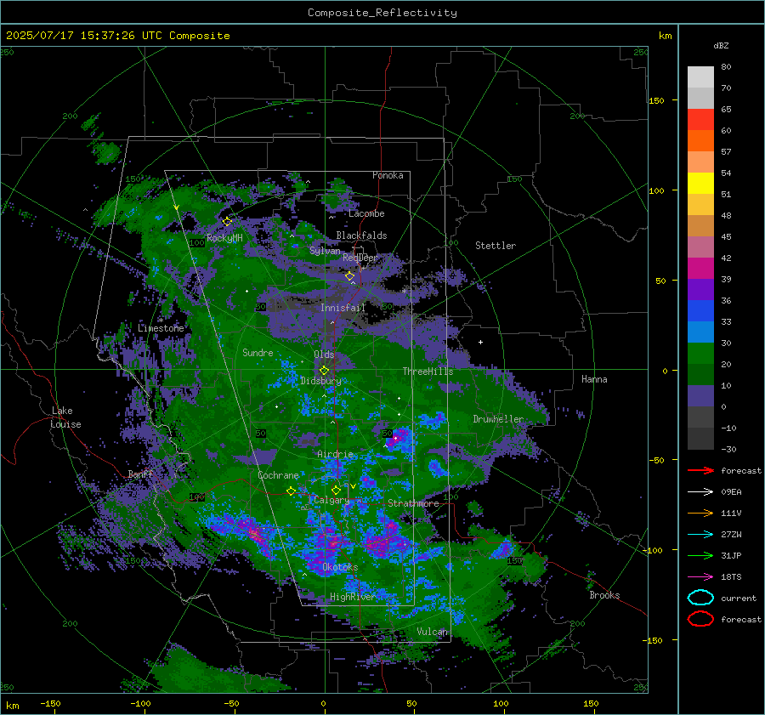Click the Calgary city label
The height and width of the screenshot is (715, 765).
pyautogui.click(x=331, y=500)
